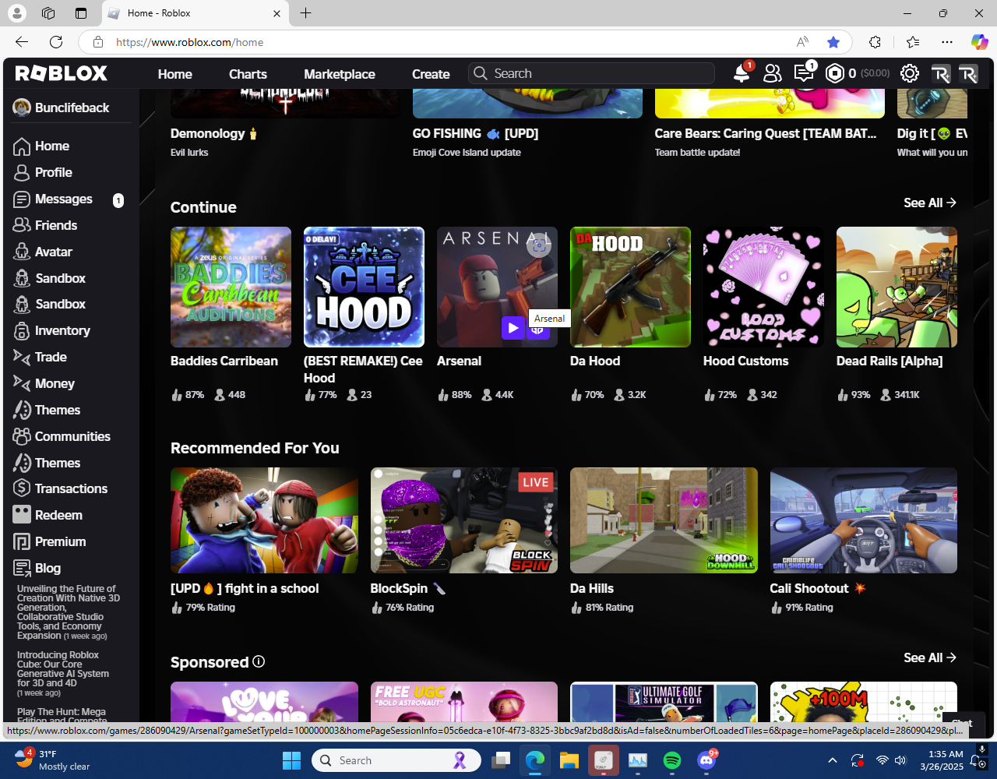Open the browser Extensions icon

pyautogui.click(x=875, y=42)
